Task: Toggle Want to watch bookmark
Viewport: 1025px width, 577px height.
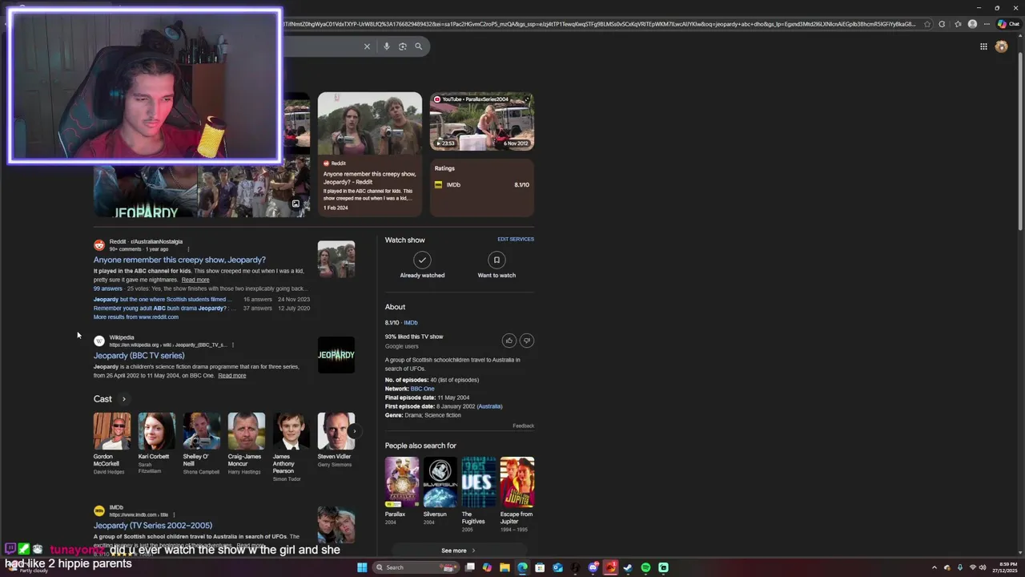Action: click(496, 265)
